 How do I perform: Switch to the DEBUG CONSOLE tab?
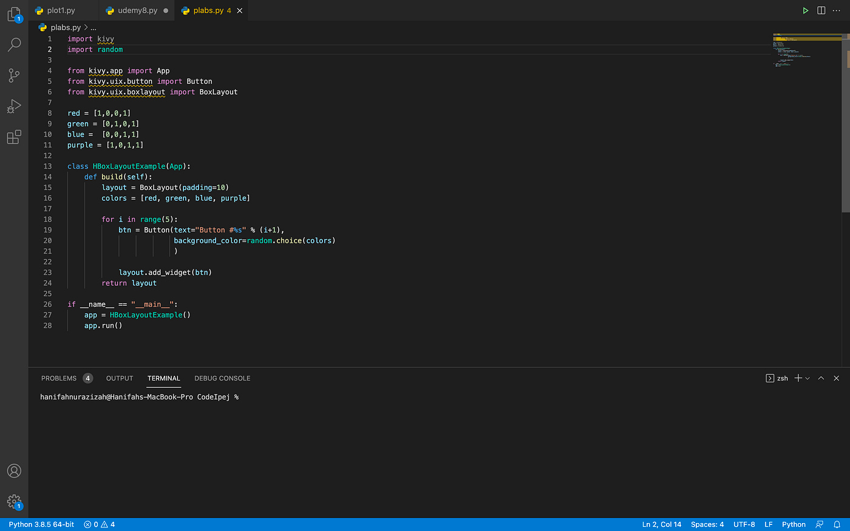point(222,378)
